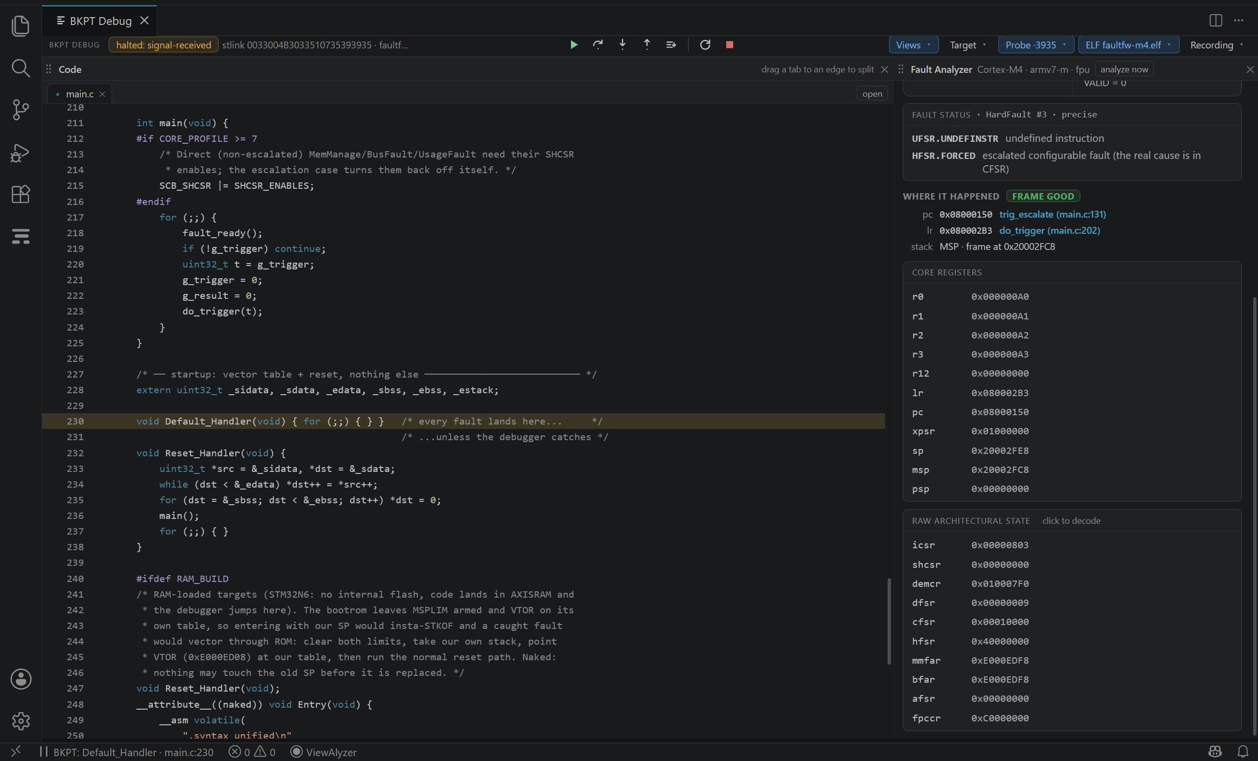Close the Code panel with X
1258x761 pixels.
coord(885,69)
